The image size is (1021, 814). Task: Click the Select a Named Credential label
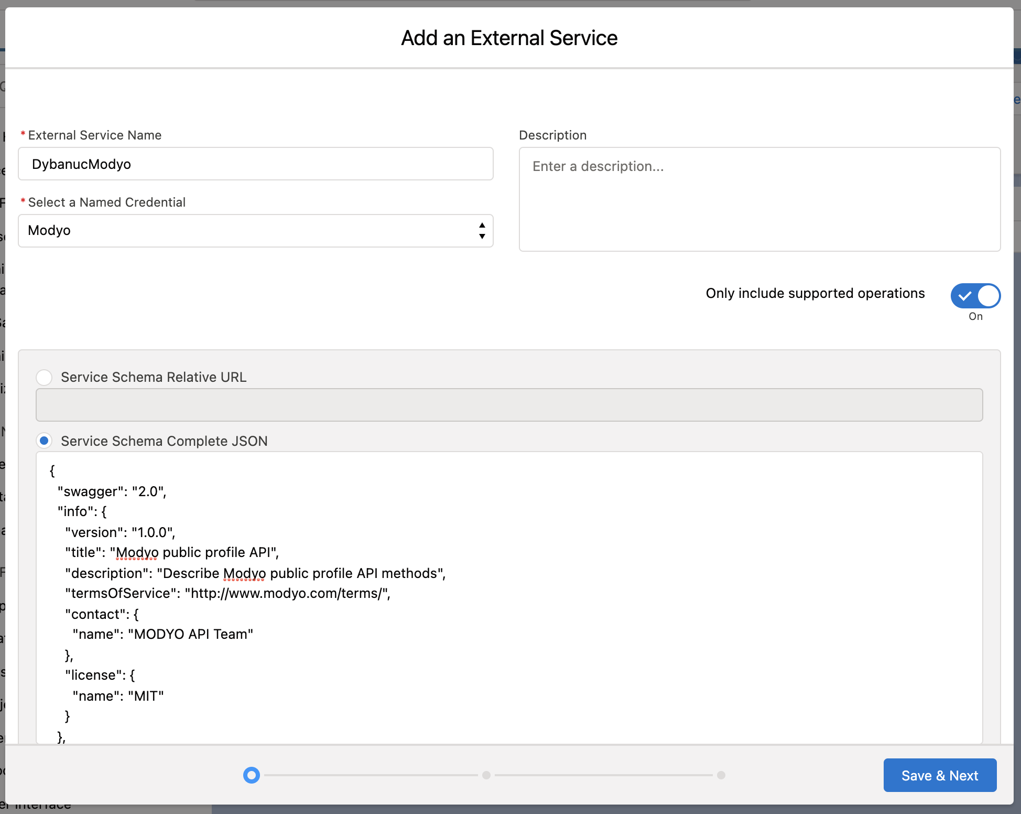pyautogui.click(x=107, y=202)
